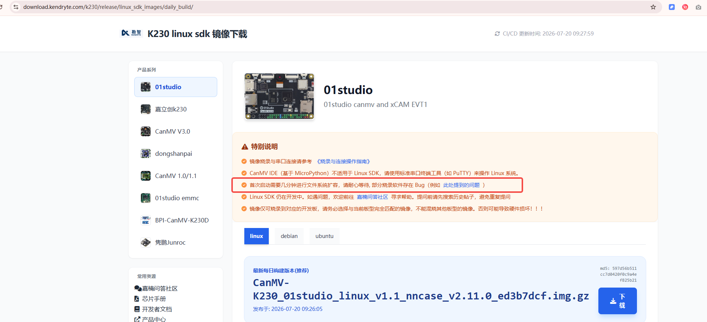Click the CI/CD 更新时间 timestamp text
Viewport: 707px width, 322px height.
click(x=548, y=34)
